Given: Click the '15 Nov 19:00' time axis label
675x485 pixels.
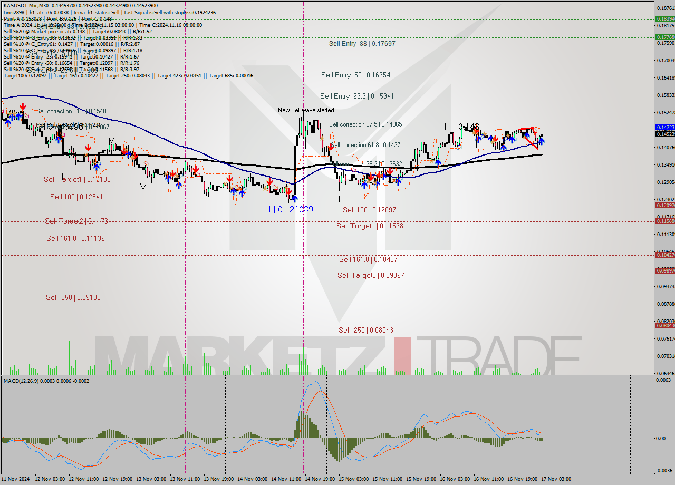Looking at the screenshot, I should point(420,479).
